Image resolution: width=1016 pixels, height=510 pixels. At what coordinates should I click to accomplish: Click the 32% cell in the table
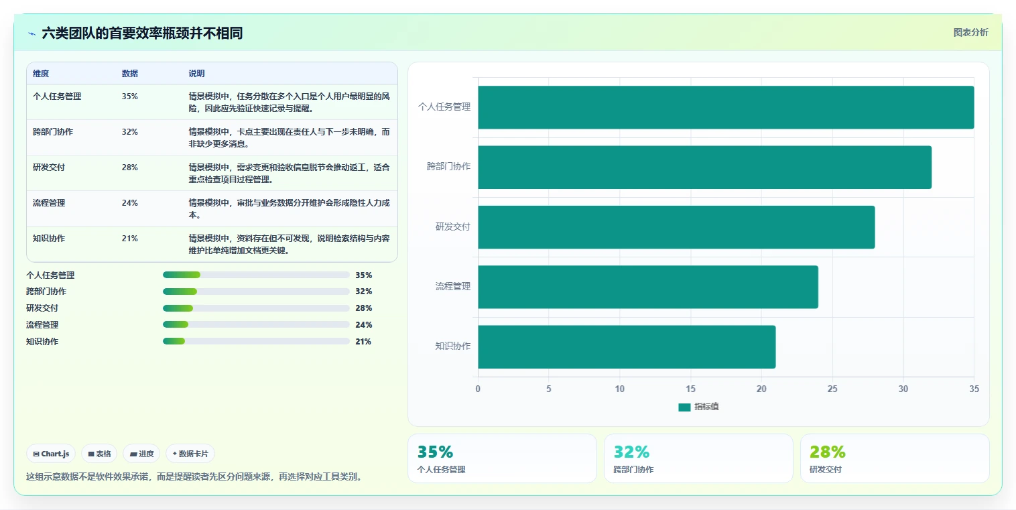[130, 132]
